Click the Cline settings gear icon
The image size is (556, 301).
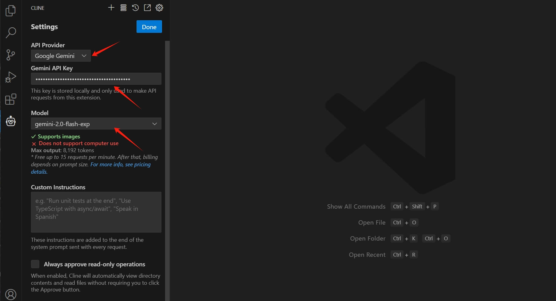(x=159, y=8)
